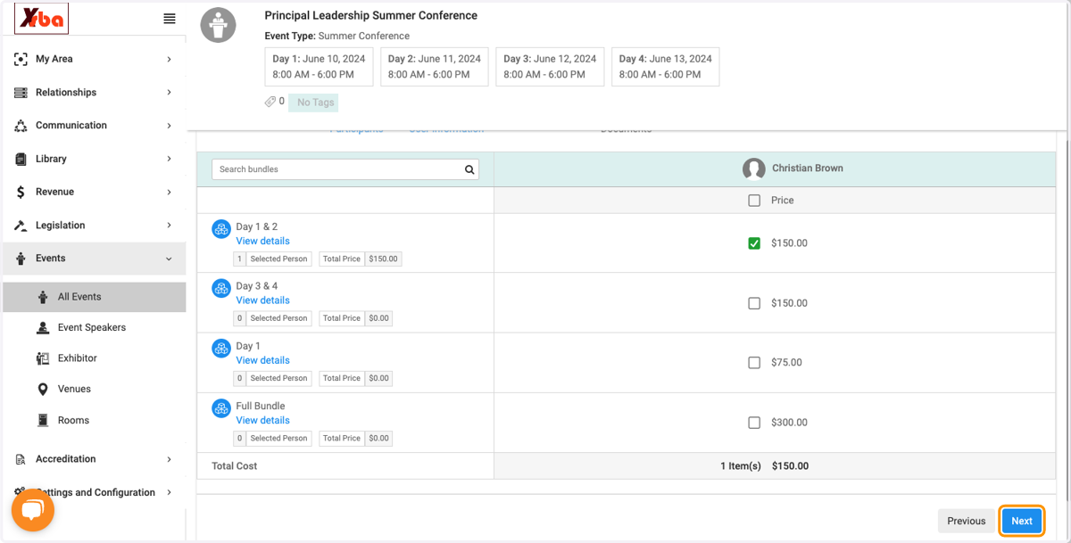Screen dimensions: 1071x543
Task: Click the Next button
Action: tap(1022, 522)
